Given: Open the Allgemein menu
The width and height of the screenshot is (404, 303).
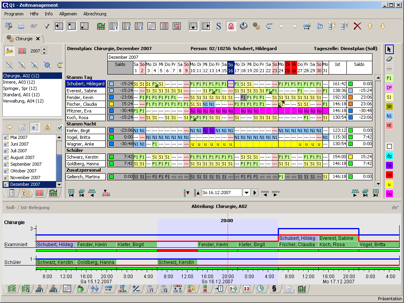Looking at the screenshot, I should point(68,14).
